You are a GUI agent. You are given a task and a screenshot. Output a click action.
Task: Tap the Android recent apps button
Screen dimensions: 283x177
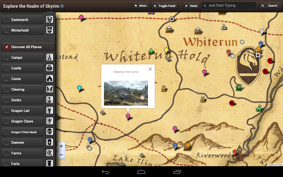[177, 172]
